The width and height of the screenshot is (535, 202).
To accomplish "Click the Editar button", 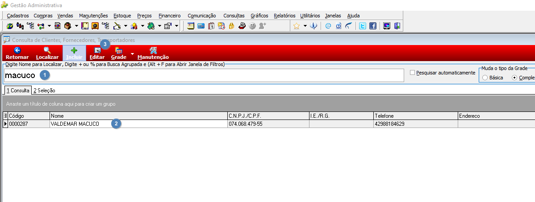I will click(97, 54).
